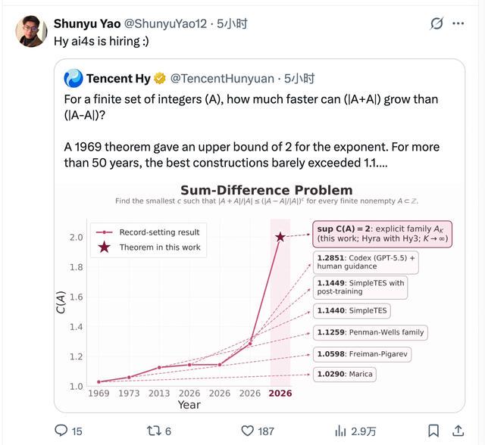Click the Shunyu Yao display name
Image resolution: width=485 pixels, height=445 pixels.
click(x=87, y=23)
